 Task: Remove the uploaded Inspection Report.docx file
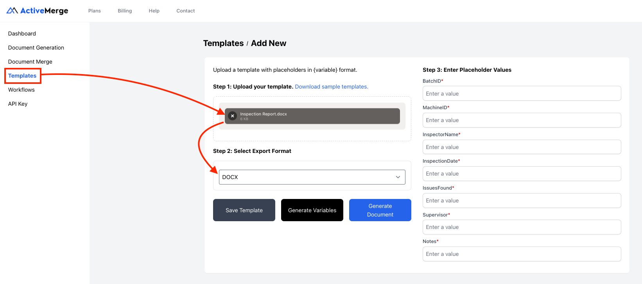click(x=232, y=116)
